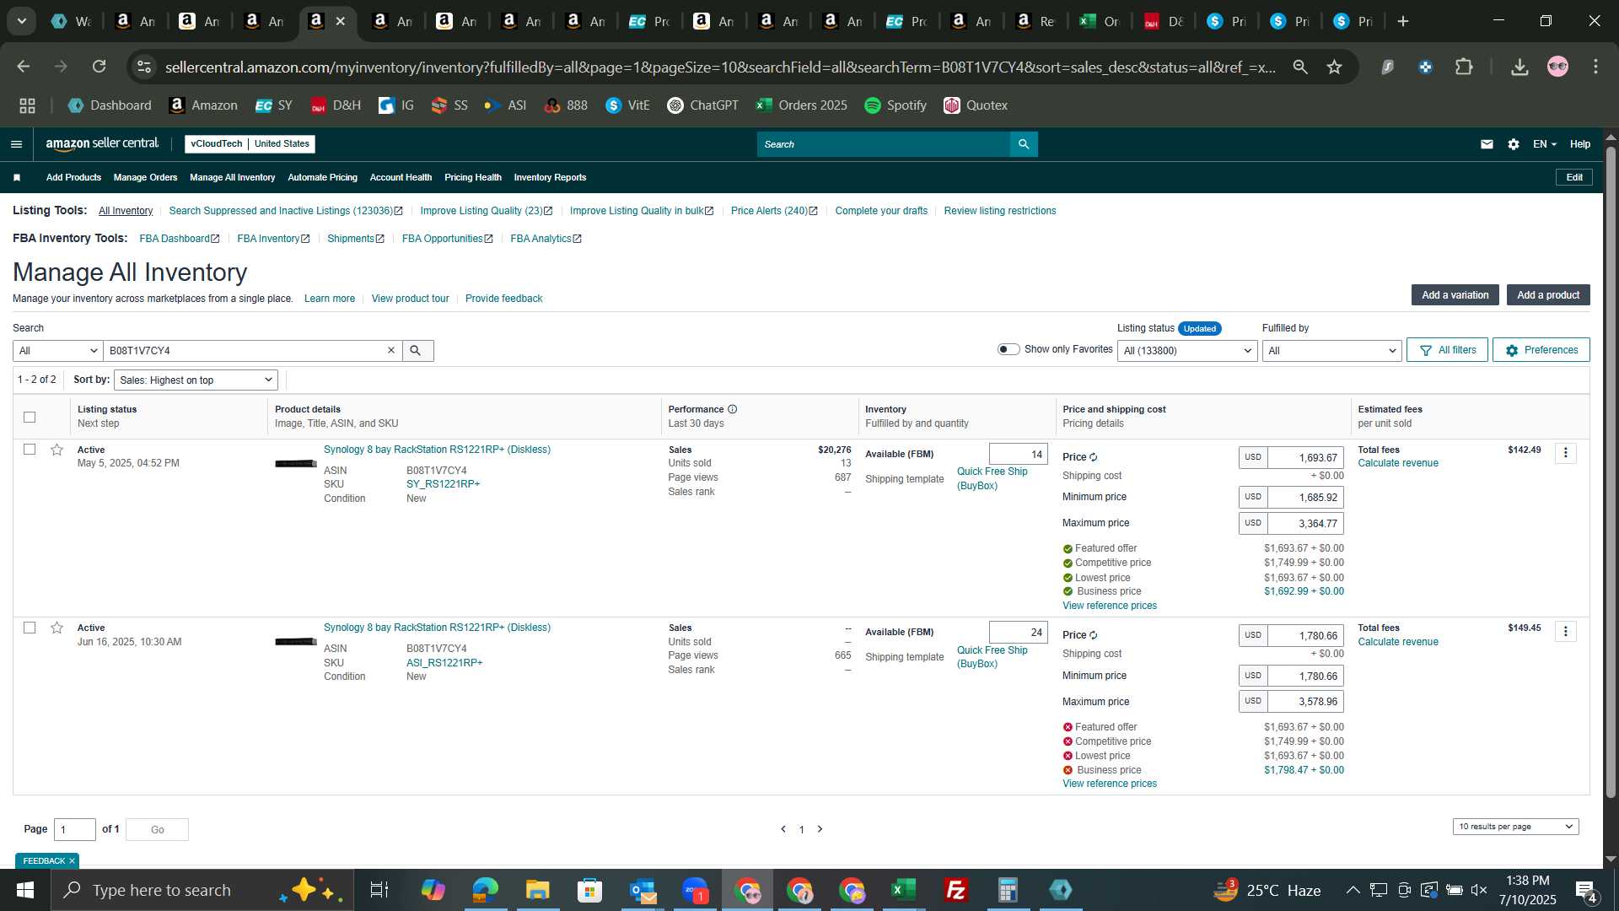Open the Sort by dropdown
The width and height of the screenshot is (1619, 911).
point(196,380)
